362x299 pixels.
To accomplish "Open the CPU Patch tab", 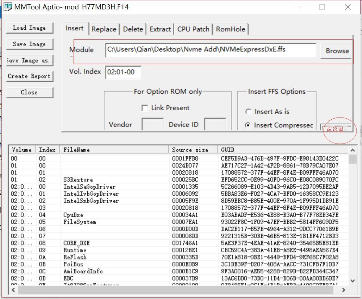I will click(193, 29).
